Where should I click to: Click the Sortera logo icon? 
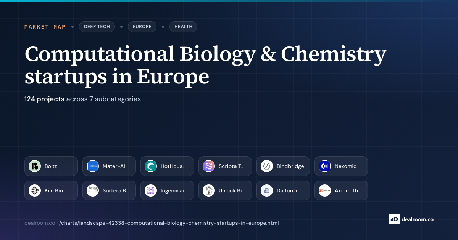93,190
